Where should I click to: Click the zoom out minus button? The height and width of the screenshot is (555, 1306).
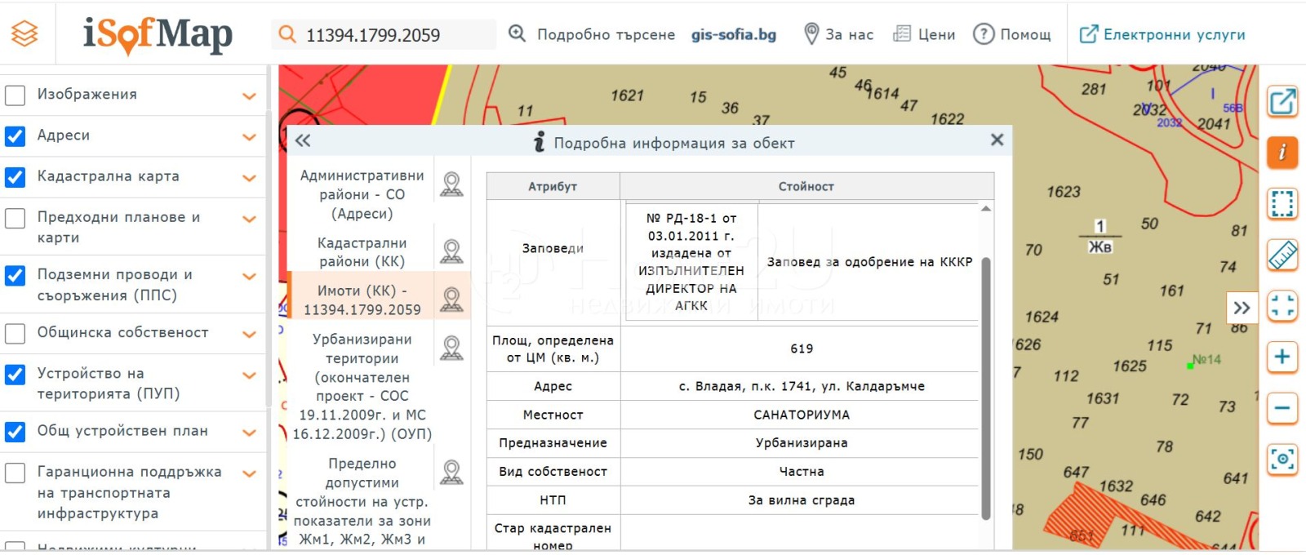[1282, 408]
